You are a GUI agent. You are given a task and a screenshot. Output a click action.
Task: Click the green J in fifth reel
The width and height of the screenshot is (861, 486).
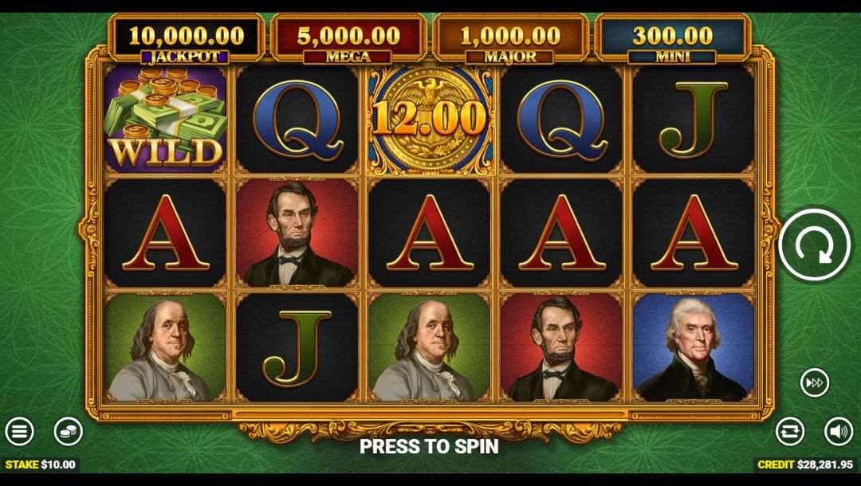point(694,119)
